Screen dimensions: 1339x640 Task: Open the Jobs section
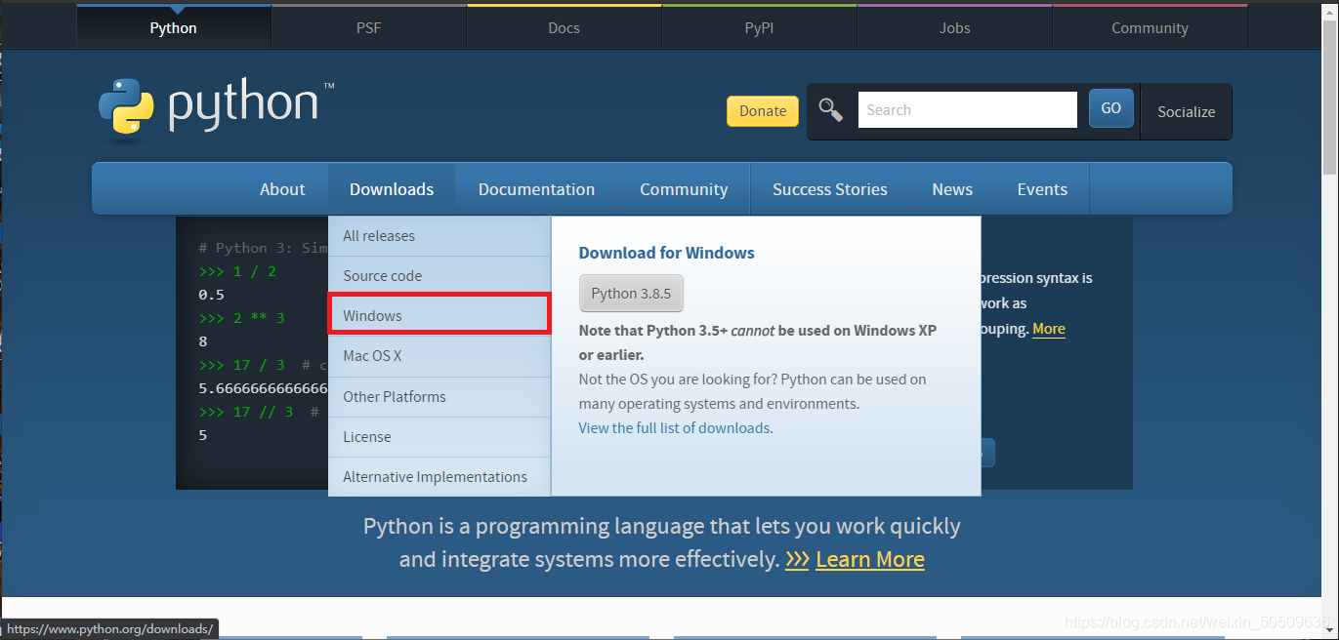(x=953, y=26)
